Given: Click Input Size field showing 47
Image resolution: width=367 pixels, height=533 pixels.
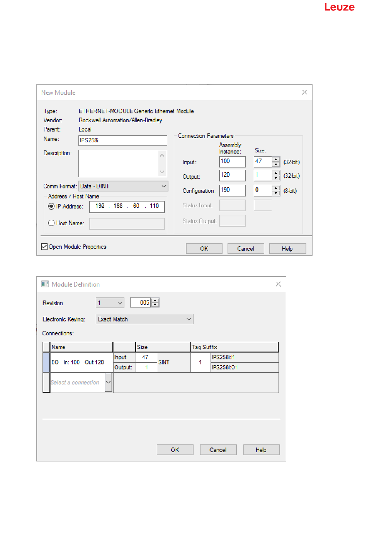Looking at the screenshot, I should 263,162.
